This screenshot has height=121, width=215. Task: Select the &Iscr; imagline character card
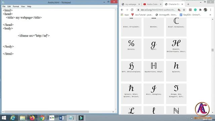click(154, 94)
